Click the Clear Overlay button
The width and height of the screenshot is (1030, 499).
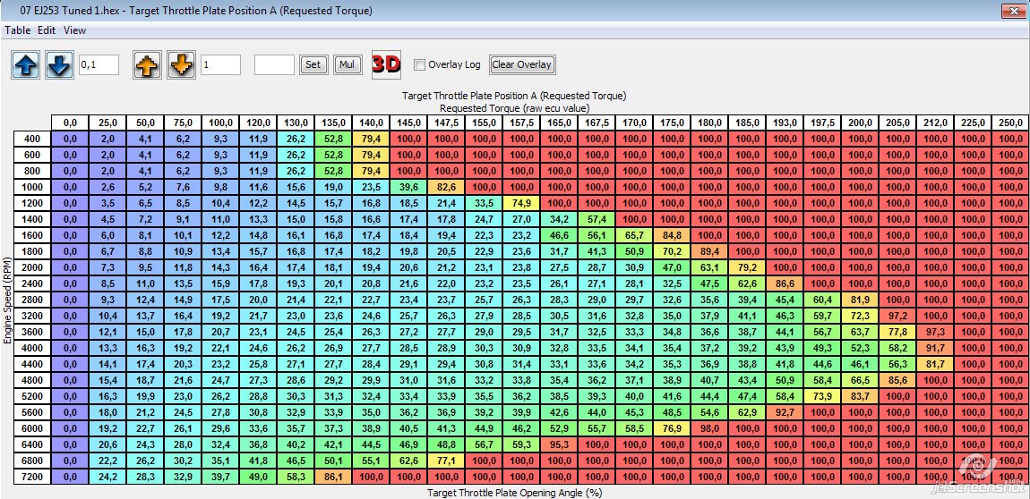[522, 64]
